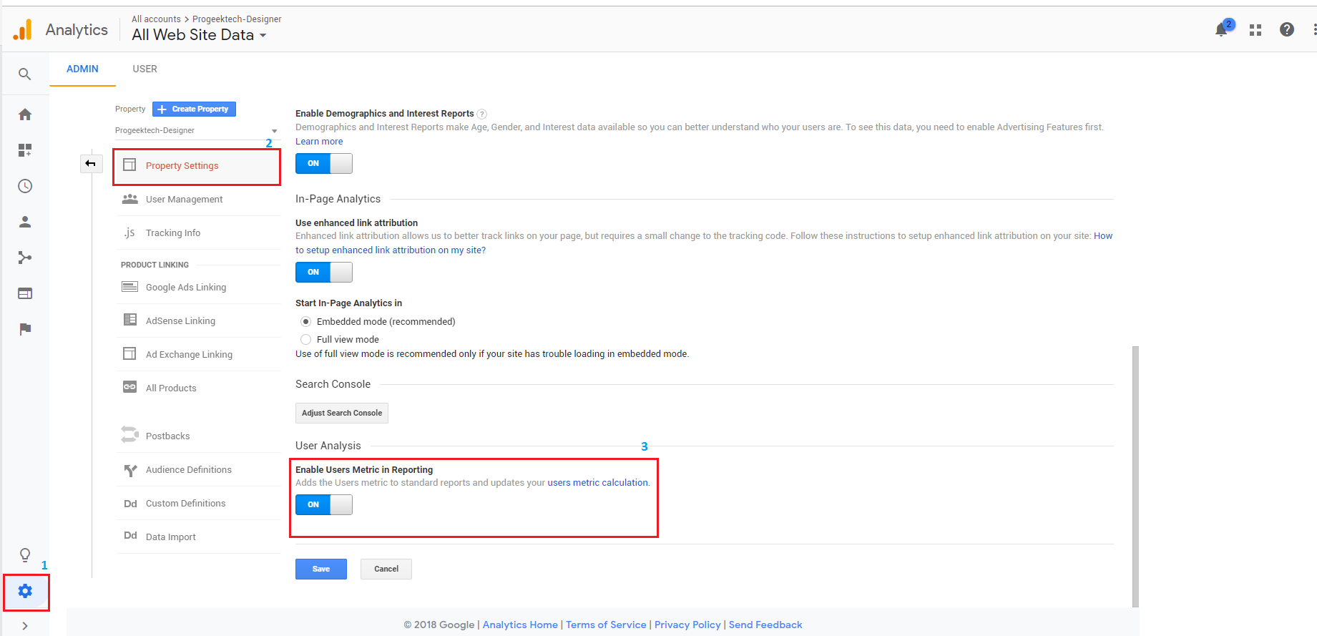Toggle Demographics and Interest Reports switch
1317x636 pixels.
324,164
